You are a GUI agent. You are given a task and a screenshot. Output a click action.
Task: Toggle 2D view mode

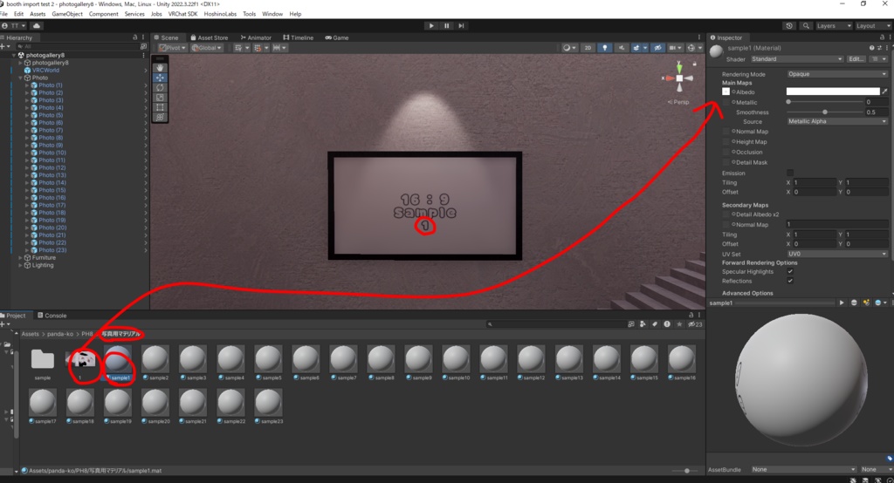[x=588, y=48]
